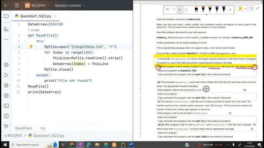Screen dimensions: 264x148
Task: Open the Python Packages layers icon
Action: point(6,86)
